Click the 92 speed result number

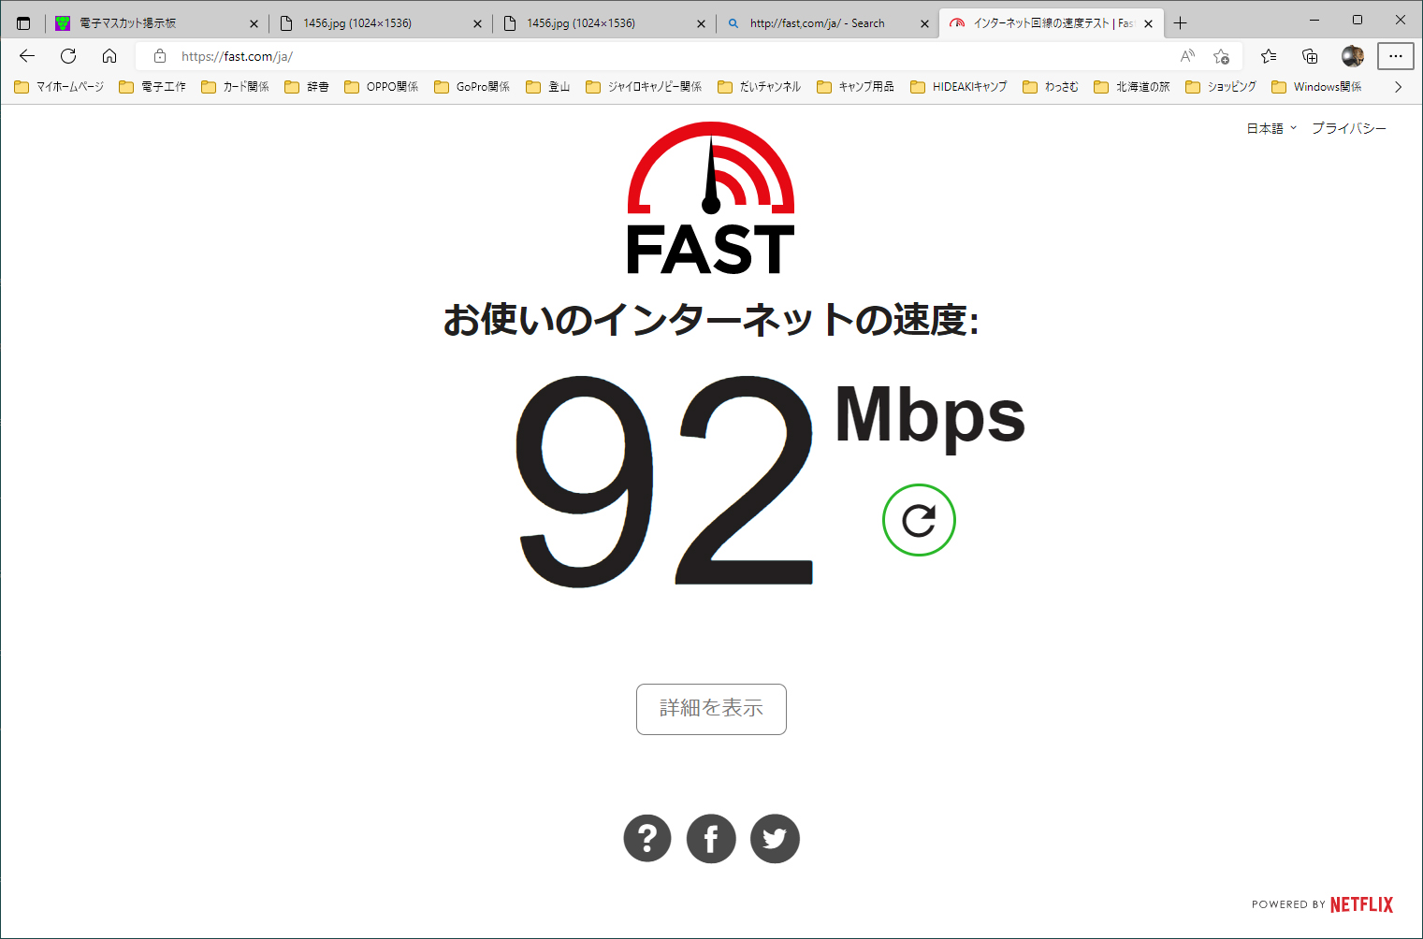coord(665,481)
